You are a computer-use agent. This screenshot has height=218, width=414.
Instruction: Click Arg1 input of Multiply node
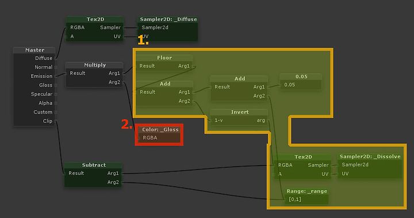tap(114, 73)
